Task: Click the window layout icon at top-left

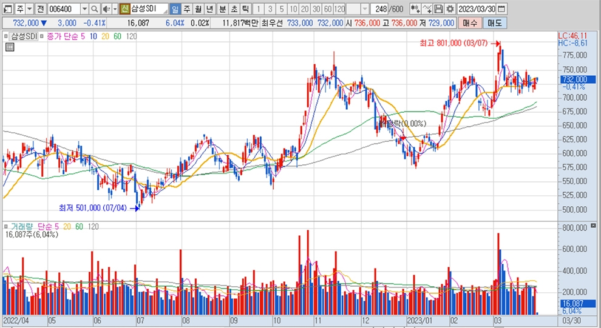Action: (x=7, y=9)
